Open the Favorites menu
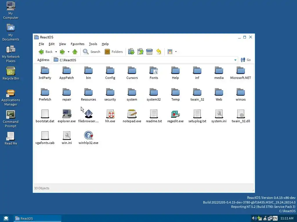The image size is (297, 222). point(77,44)
